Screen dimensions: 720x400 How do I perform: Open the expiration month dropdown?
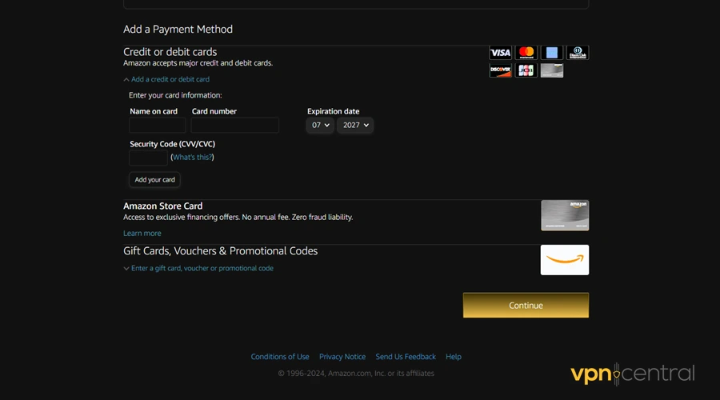tap(319, 126)
